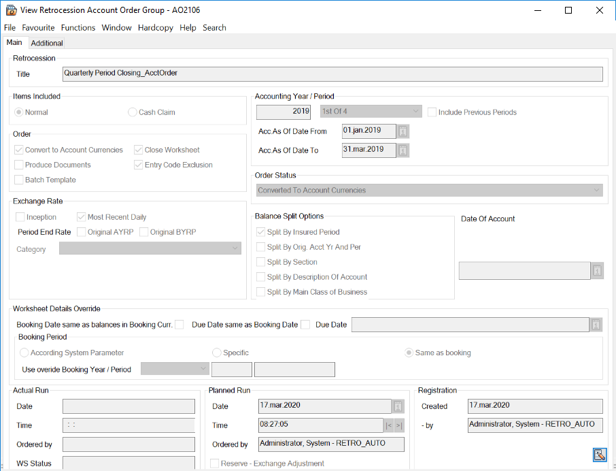Screen dimensions: 616x471
Task: Toggle the Include Previous Periods checkbox
Action: 432,112
